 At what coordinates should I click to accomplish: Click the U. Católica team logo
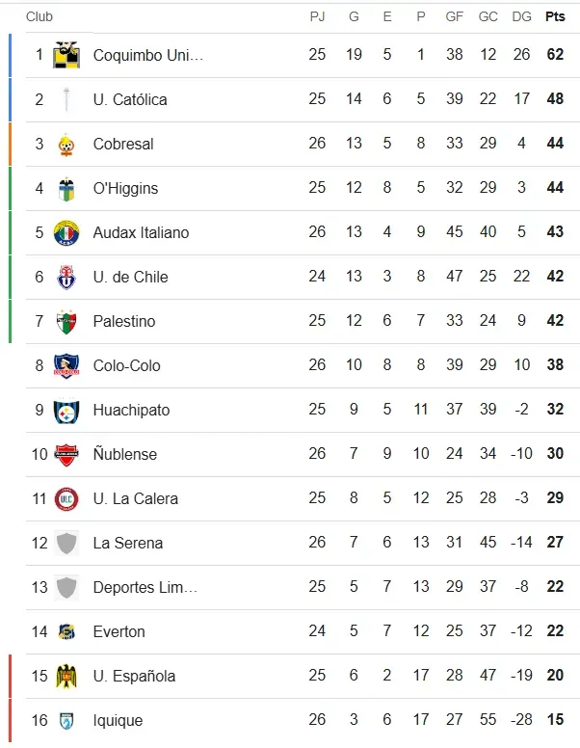click(x=66, y=99)
